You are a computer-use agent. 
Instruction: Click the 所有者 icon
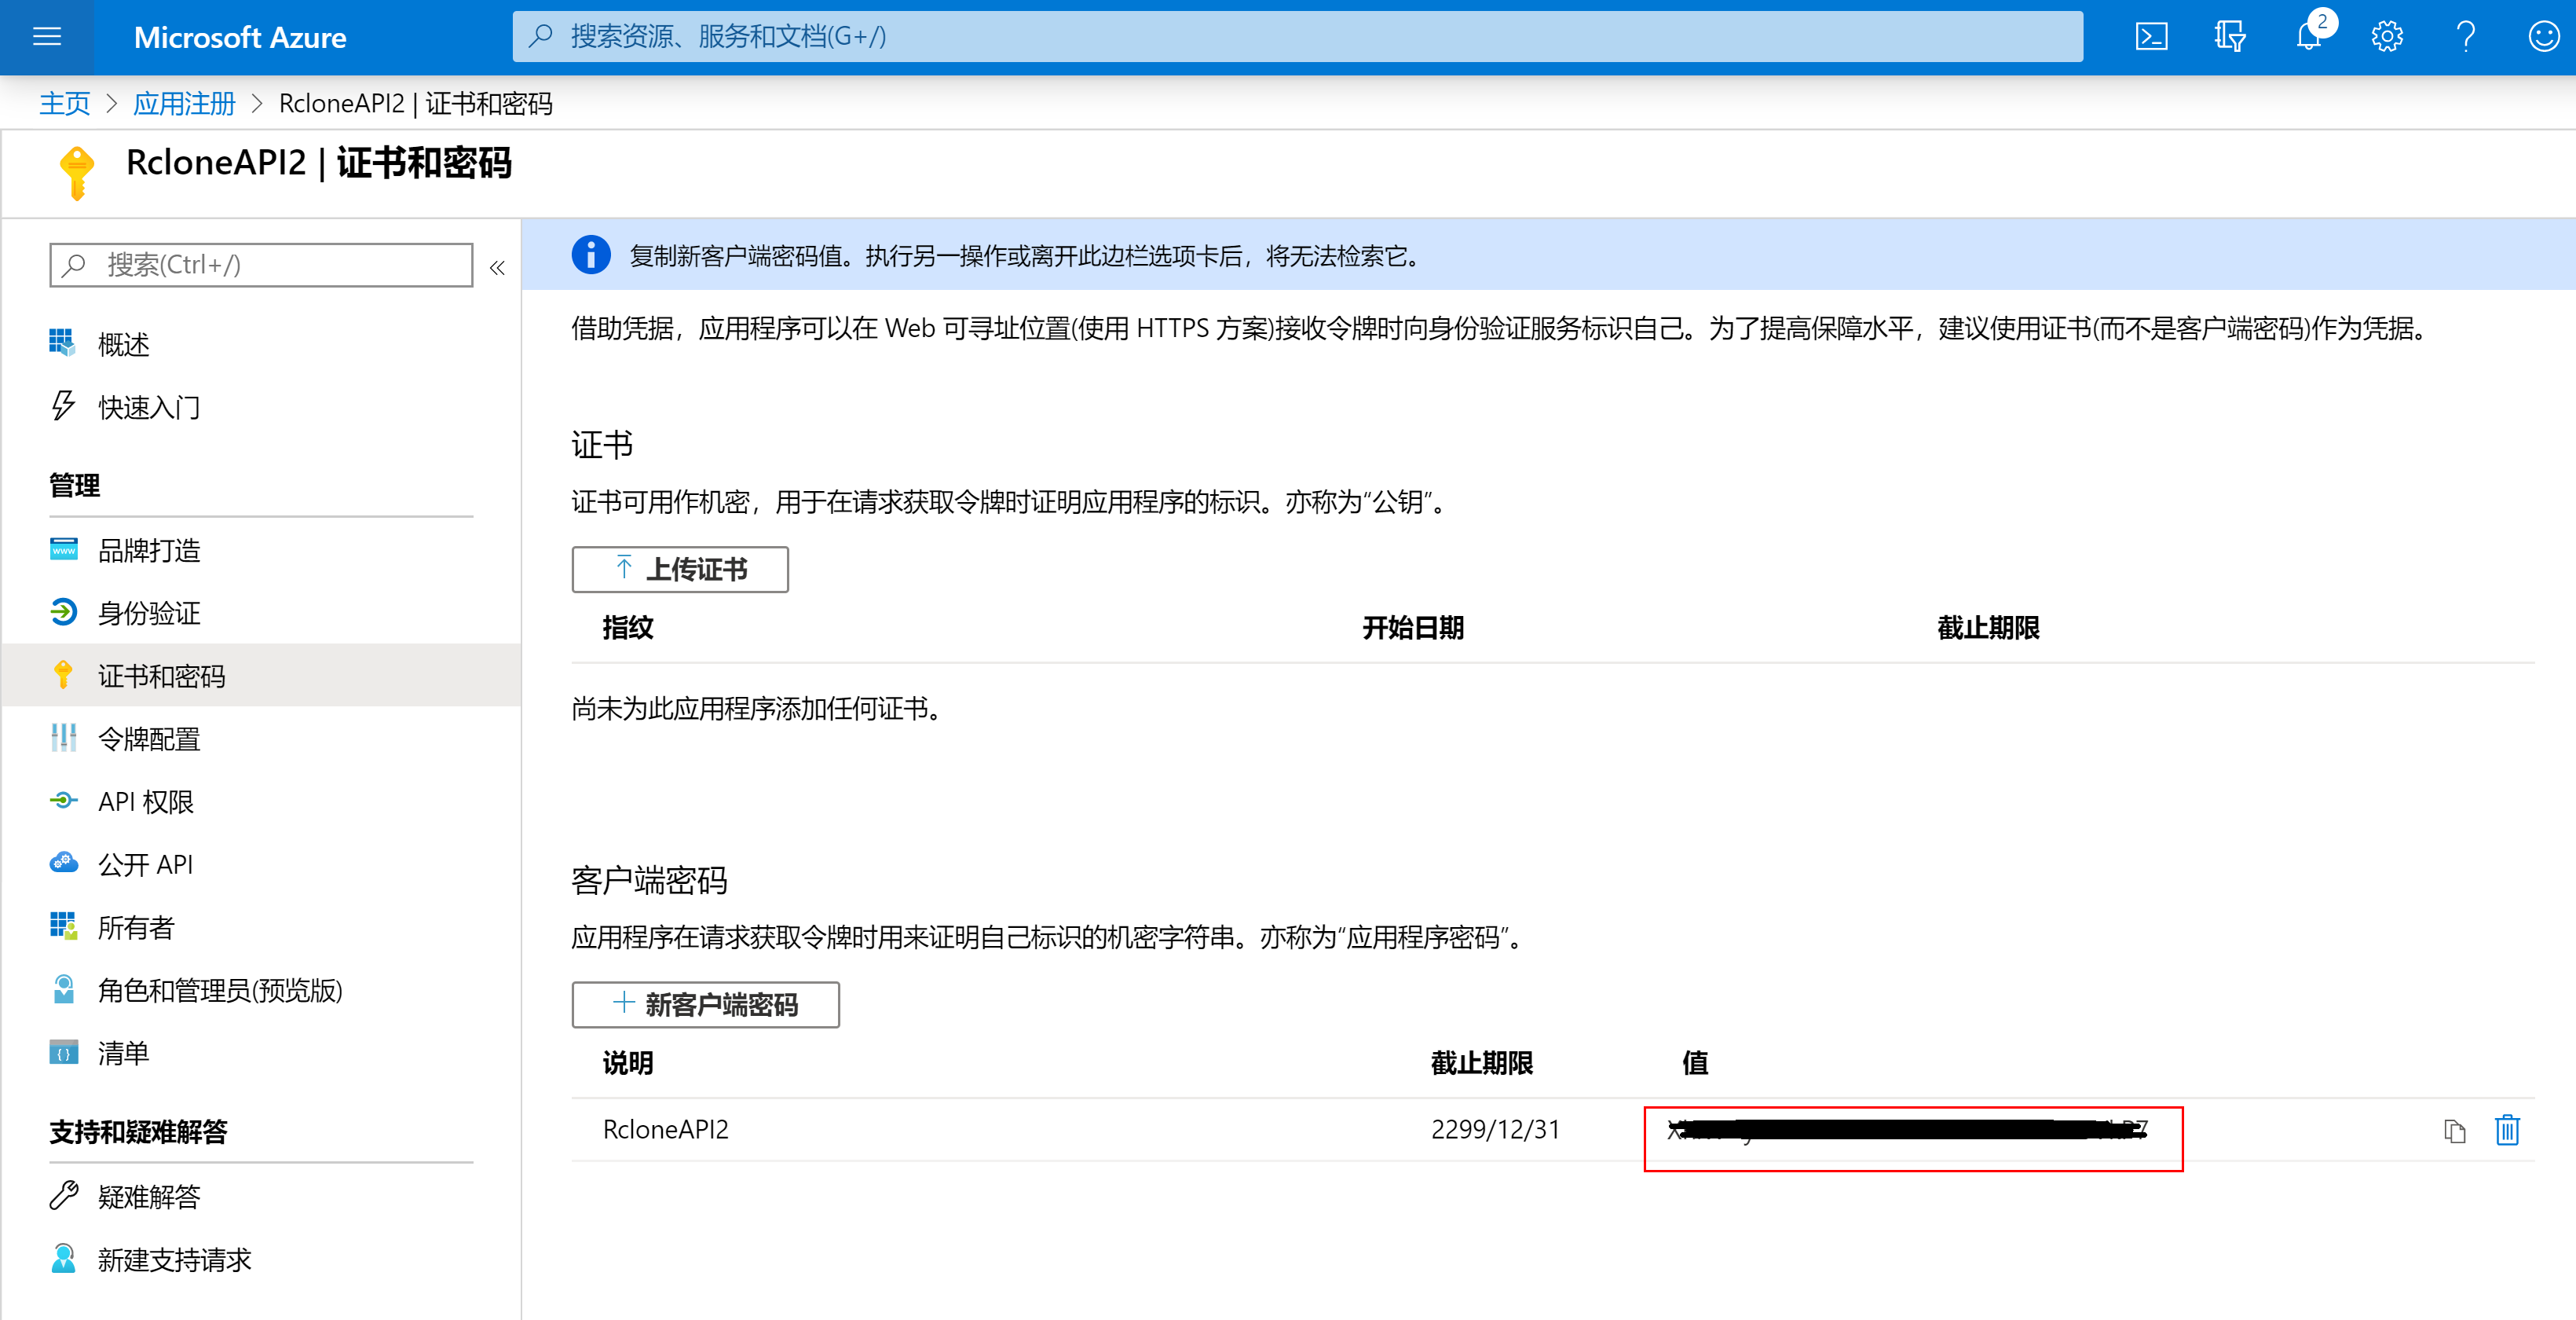point(63,926)
